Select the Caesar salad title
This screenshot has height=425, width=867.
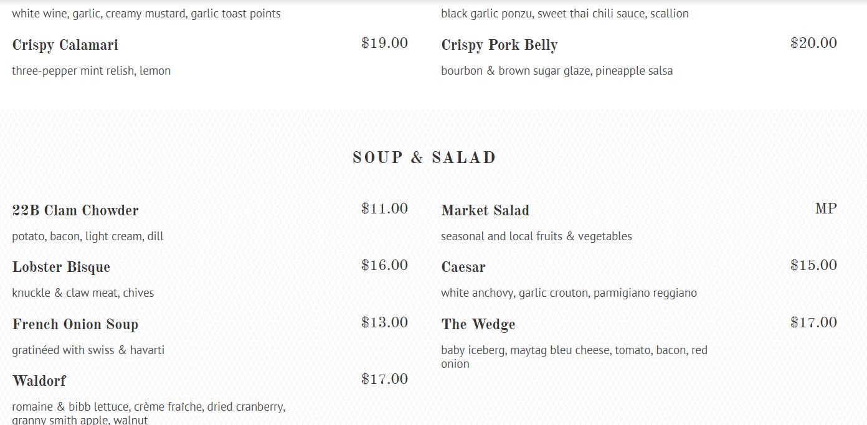point(463,267)
